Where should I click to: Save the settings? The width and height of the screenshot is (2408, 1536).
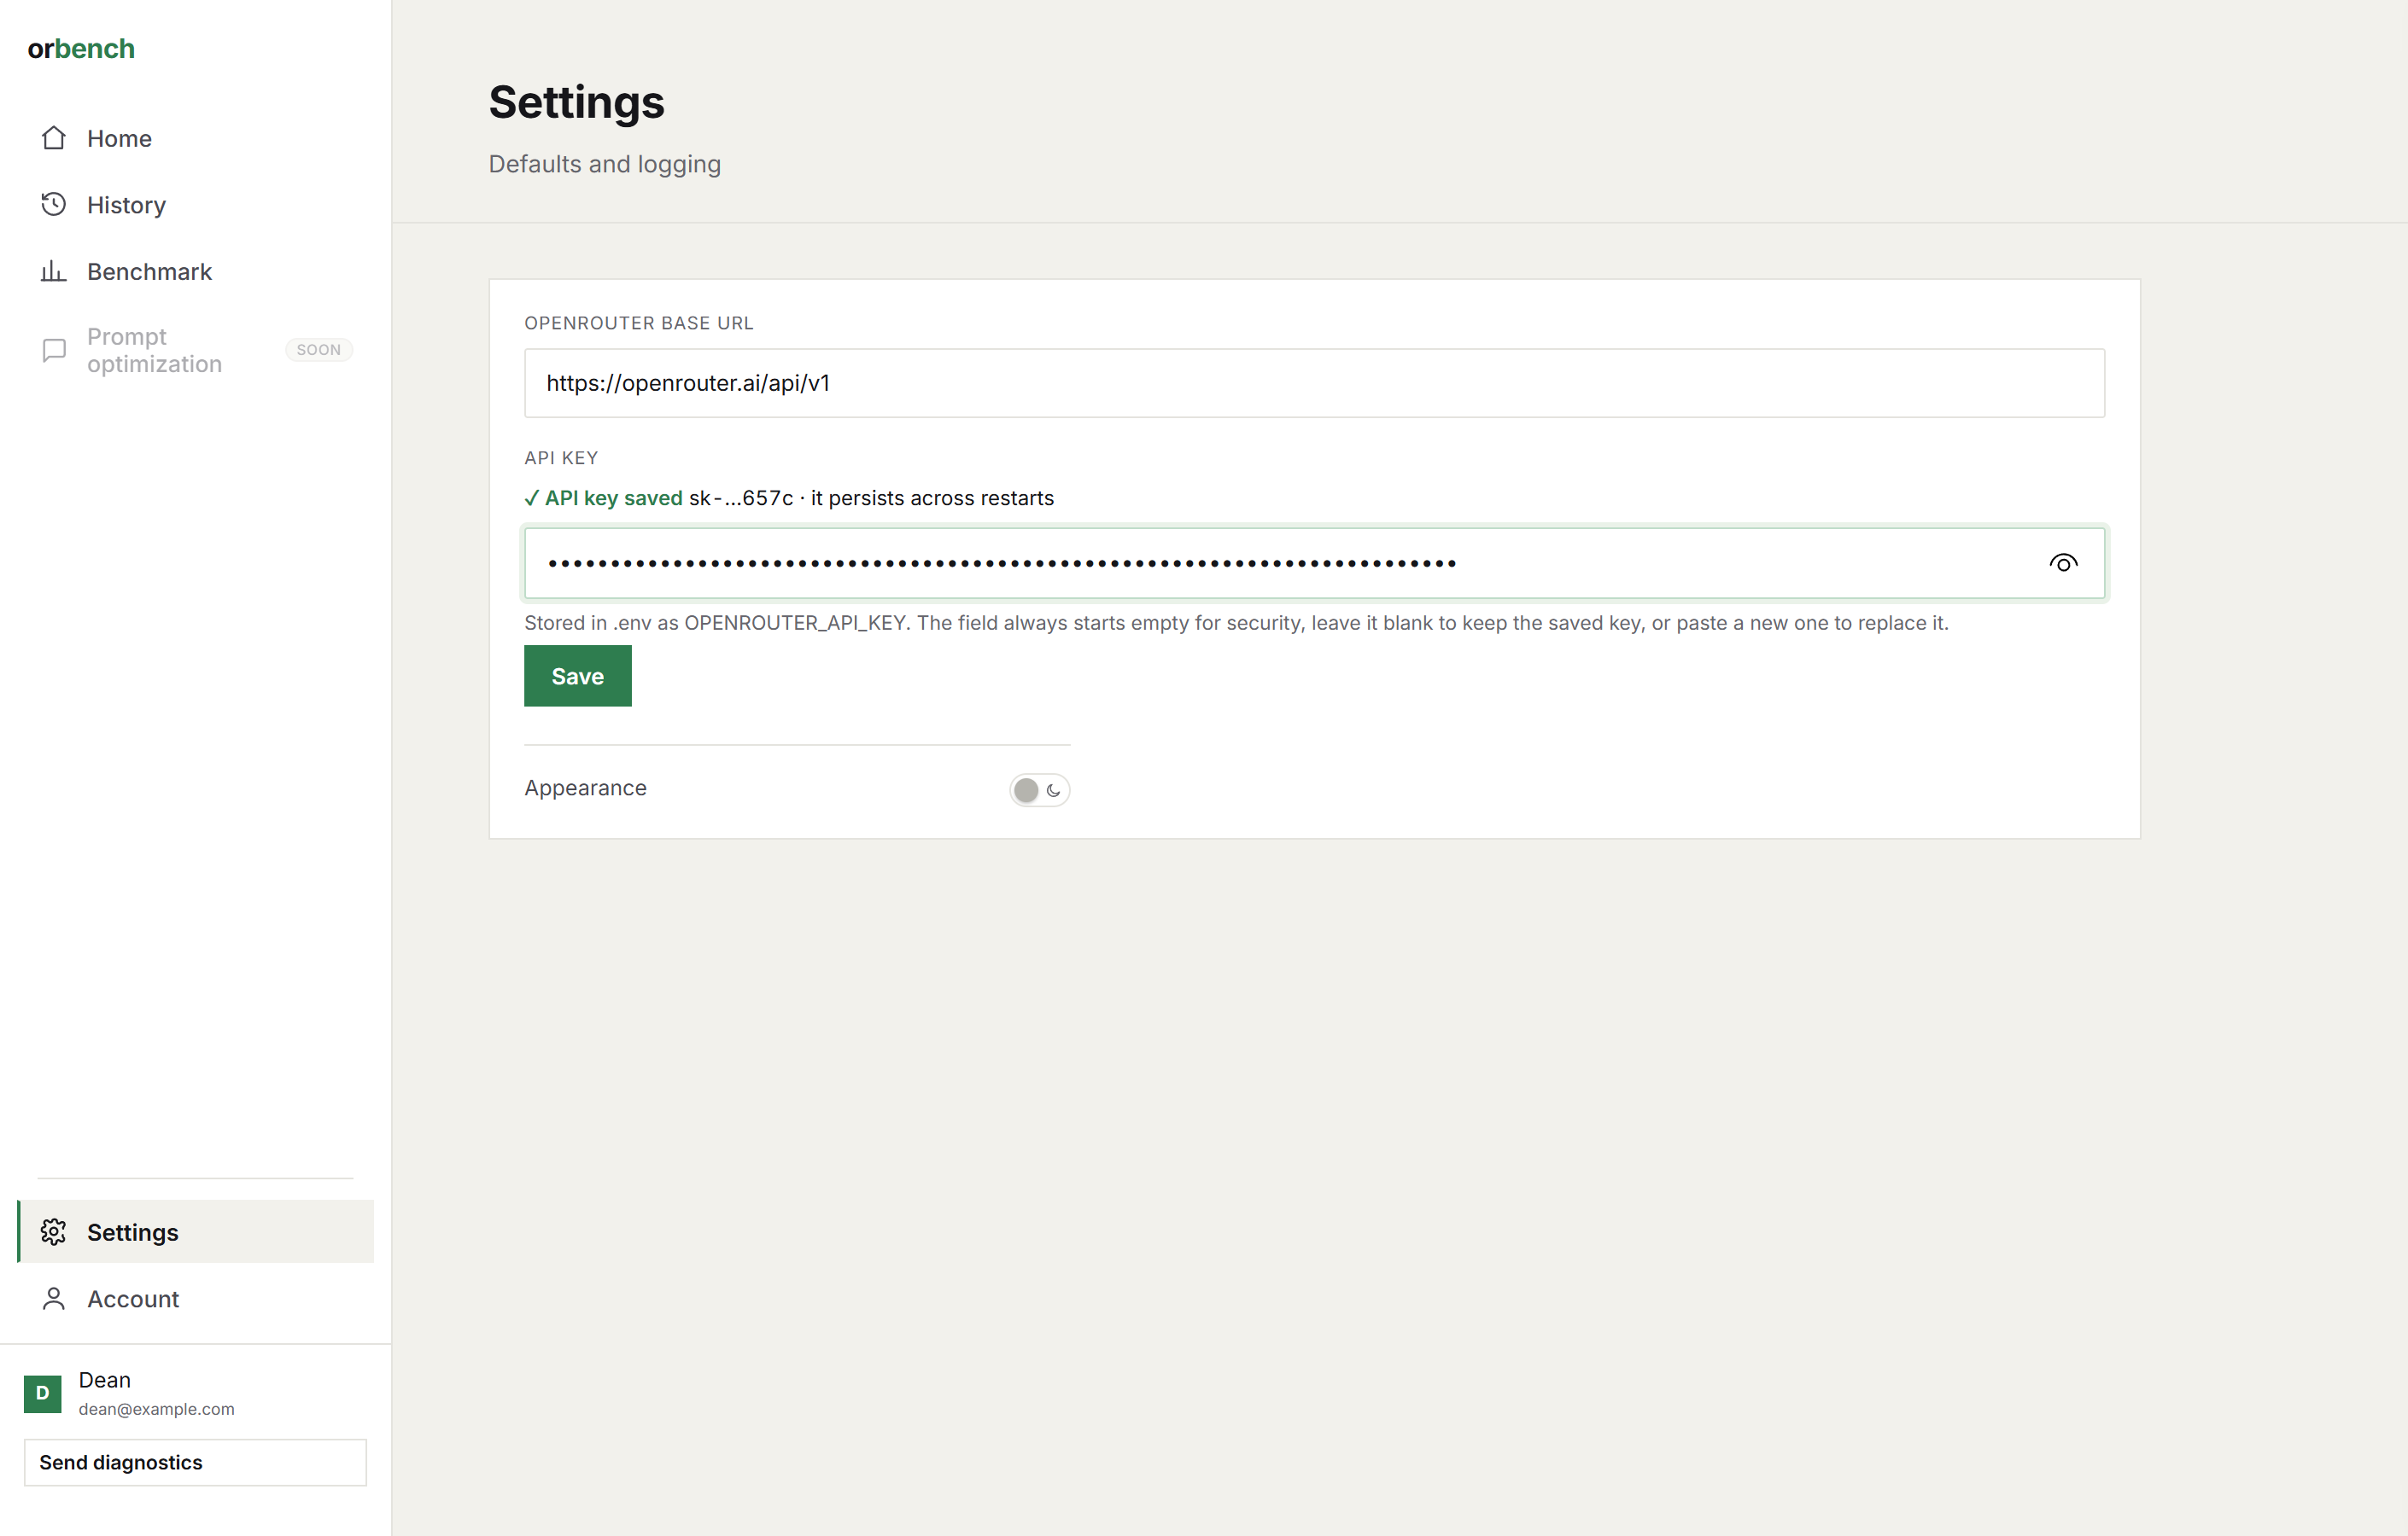pyautogui.click(x=577, y=676)
